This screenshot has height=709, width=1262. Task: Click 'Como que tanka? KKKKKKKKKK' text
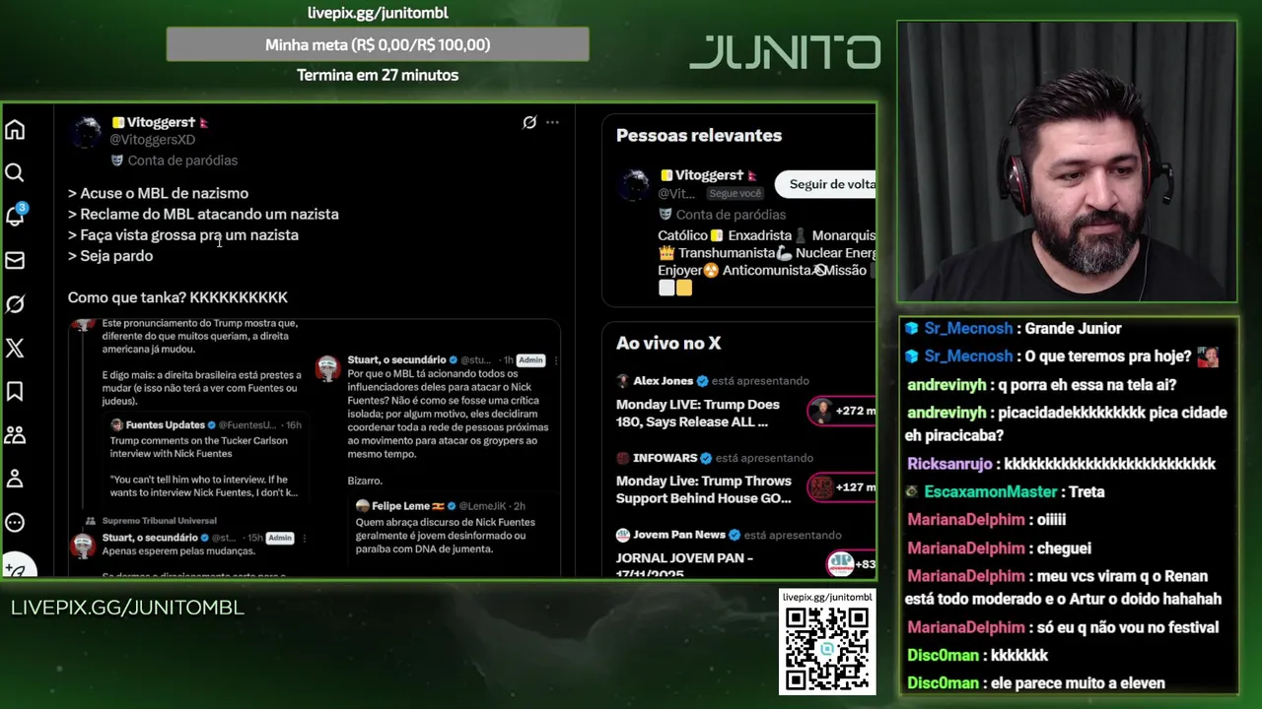tap(177, 297)
